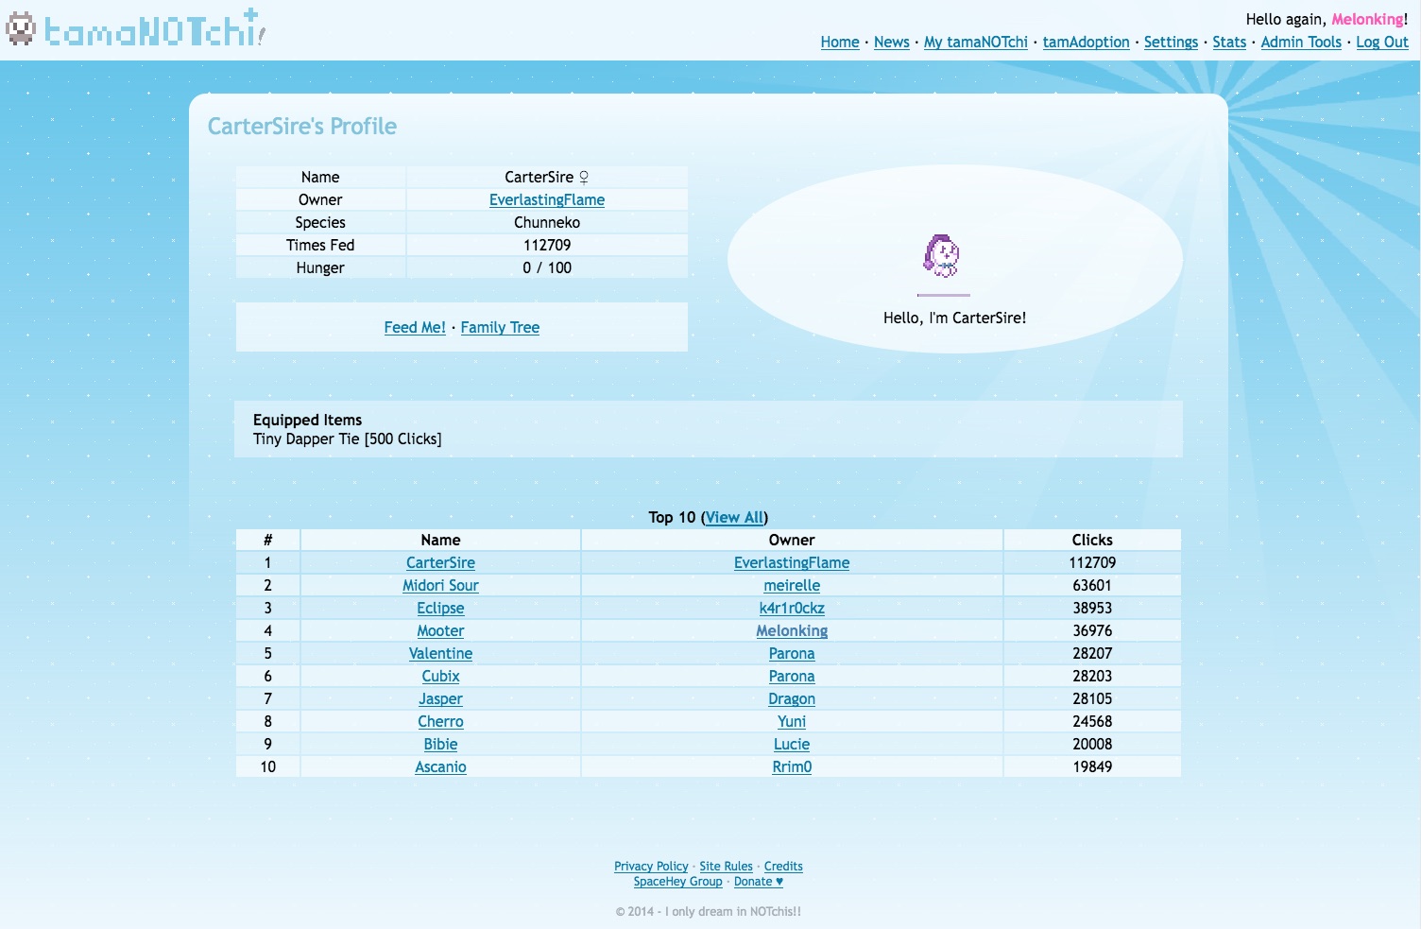Image resolution: width=1421 pixels, height=929 pixels.
Task: Go to the Home page
Action: point(840,43)
